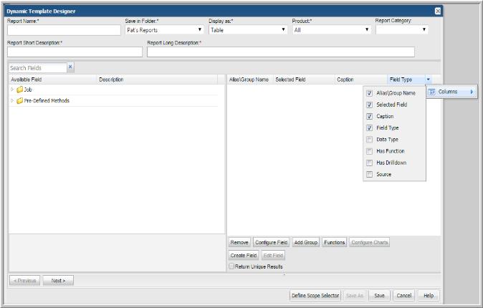This screenshot has width=483, height=308.
Task: Toggle Return Unique Results checkbox
Action: click(231, 266)
